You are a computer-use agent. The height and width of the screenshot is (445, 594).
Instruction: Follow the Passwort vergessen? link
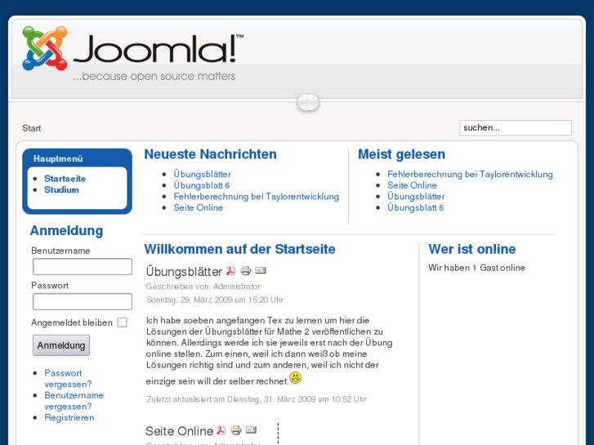point(68,378)
